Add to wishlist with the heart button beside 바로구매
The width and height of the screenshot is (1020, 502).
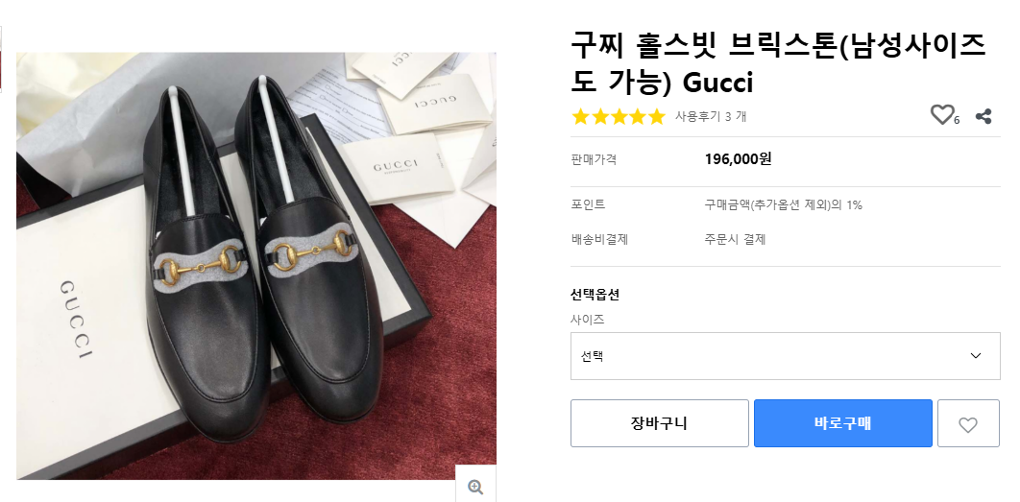(x=968, y=423)
